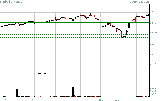Viewport: 163px width, 101px height.
Task: Click the first Apr date label
Action: [7, 100]
